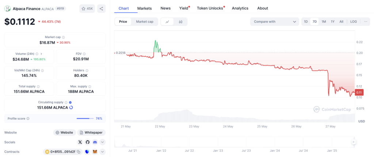
Task: Click the #919 rank badge
Action: [61, 9]
